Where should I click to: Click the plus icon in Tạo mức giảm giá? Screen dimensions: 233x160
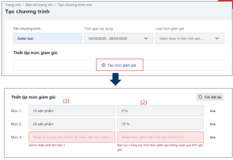click(103, 65)
